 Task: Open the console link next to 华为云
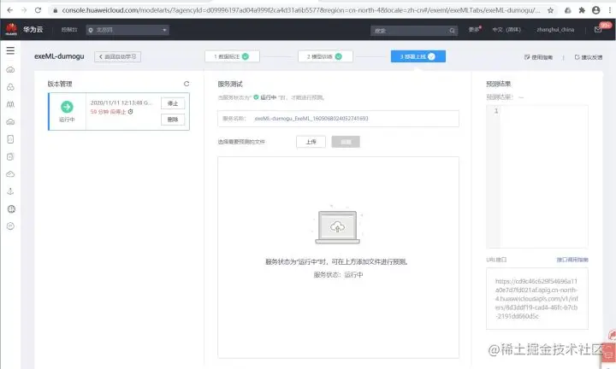pos(69,30)
